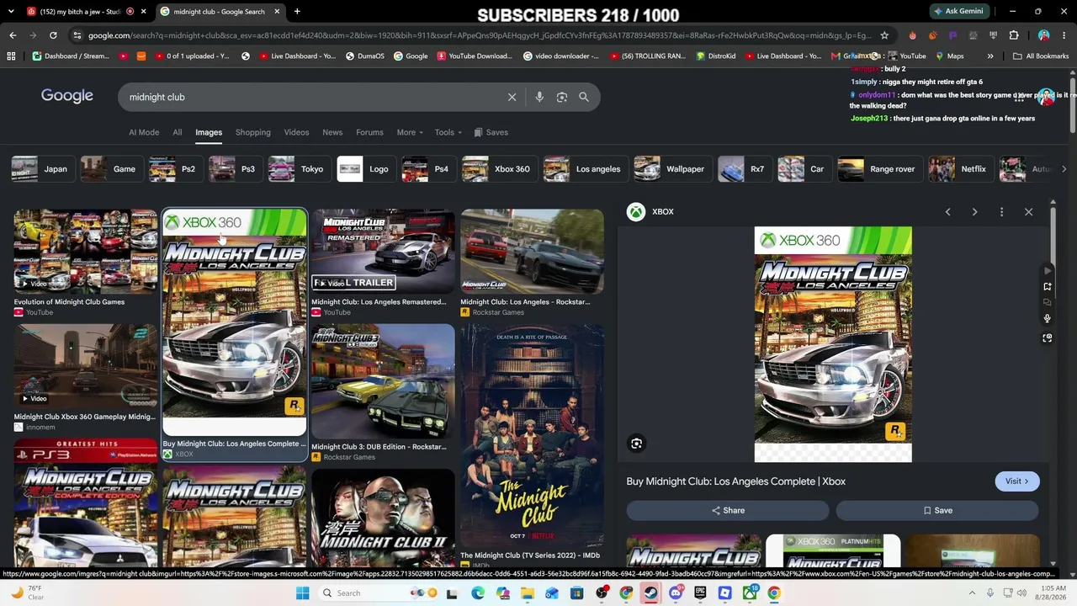
Task: Open Google Lens search by image
Action: (x=562, y=97)
